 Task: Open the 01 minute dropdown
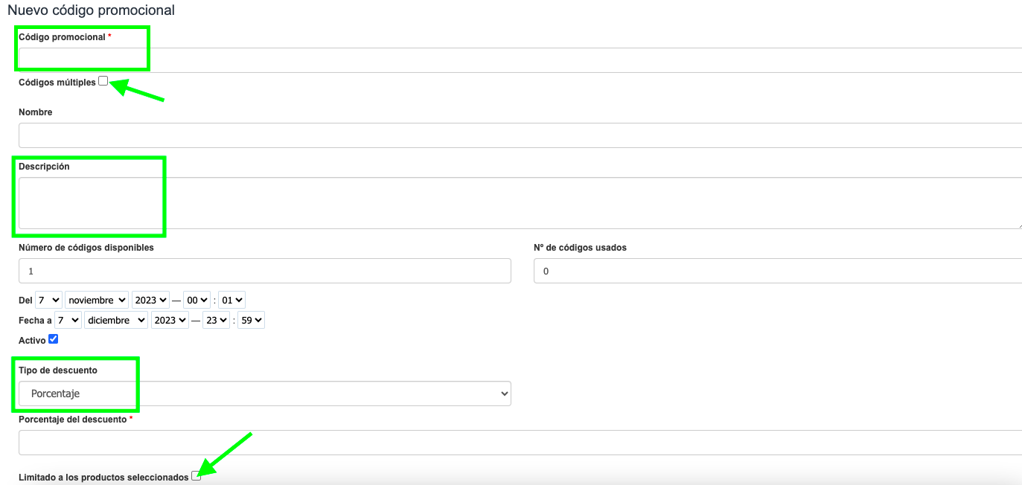(232, 301)
